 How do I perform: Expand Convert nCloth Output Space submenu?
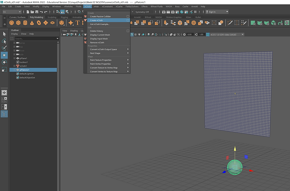tap(109, 50)
